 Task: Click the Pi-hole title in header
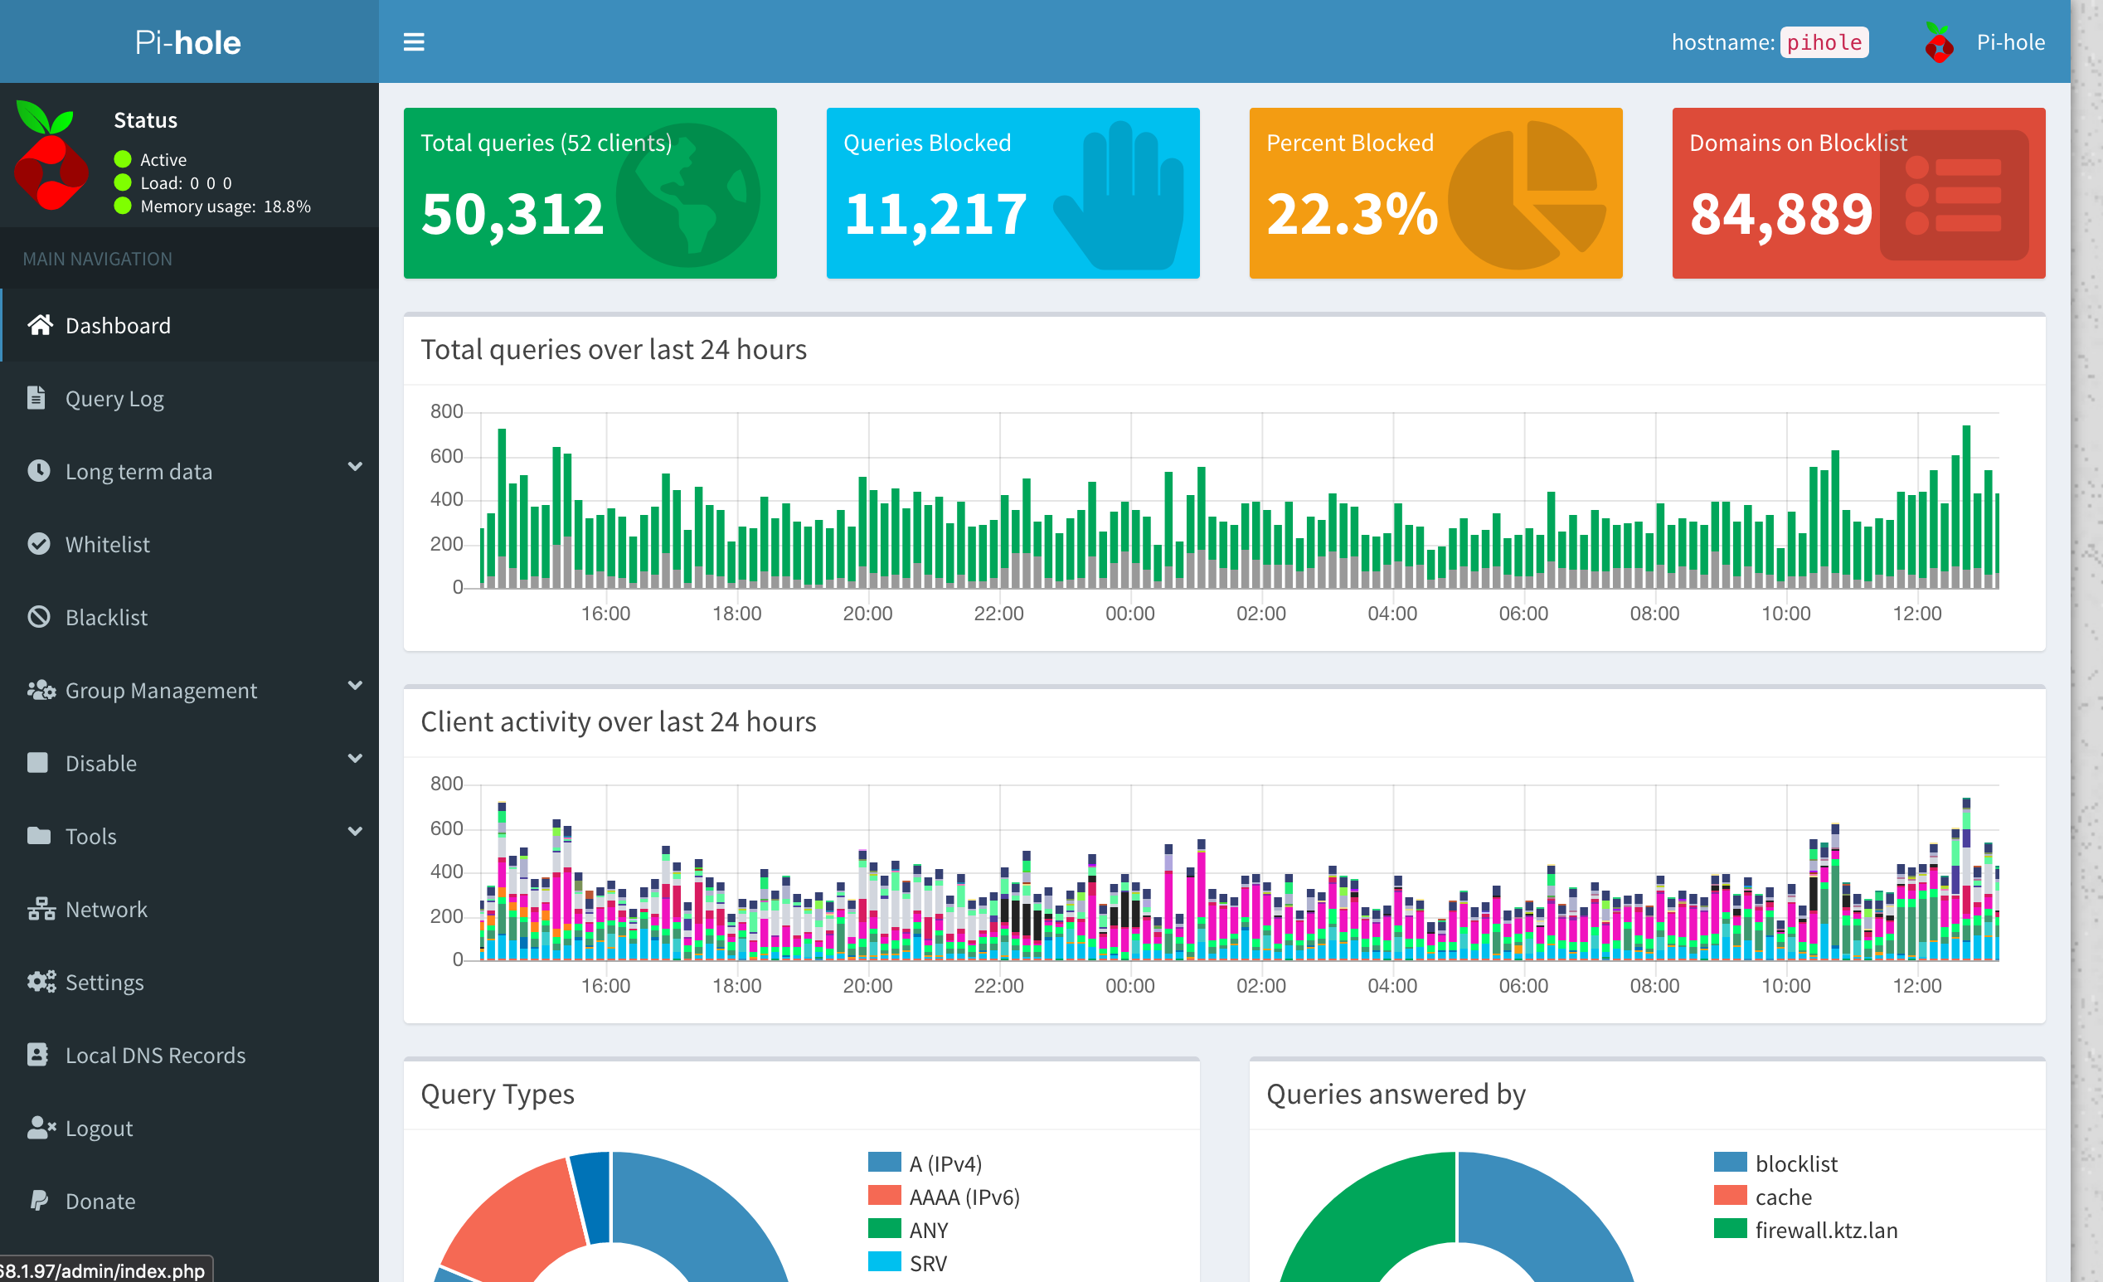[187, 41]
